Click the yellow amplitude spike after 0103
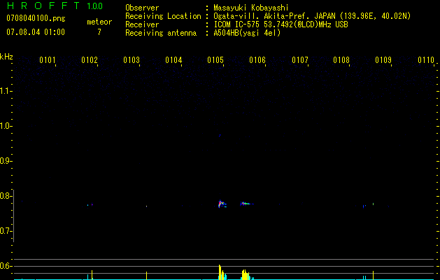The height and width of the screenshot is (280, 440). [146, 275]
